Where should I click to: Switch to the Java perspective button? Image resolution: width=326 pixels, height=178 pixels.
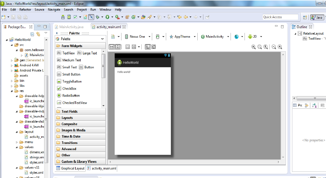point(317,17)
